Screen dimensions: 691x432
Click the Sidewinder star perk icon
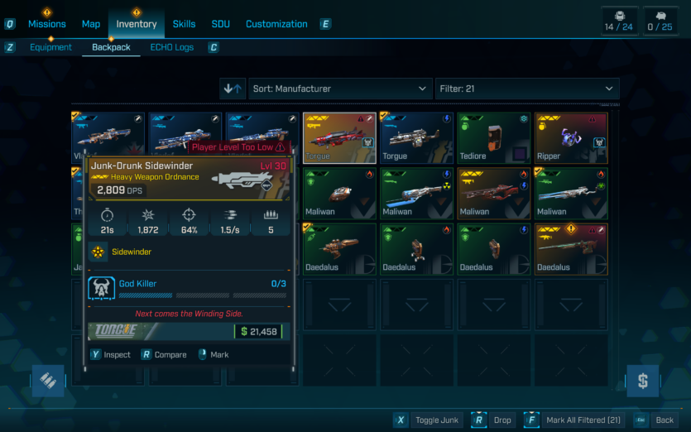pyautogui.click(x=98, y=252)
